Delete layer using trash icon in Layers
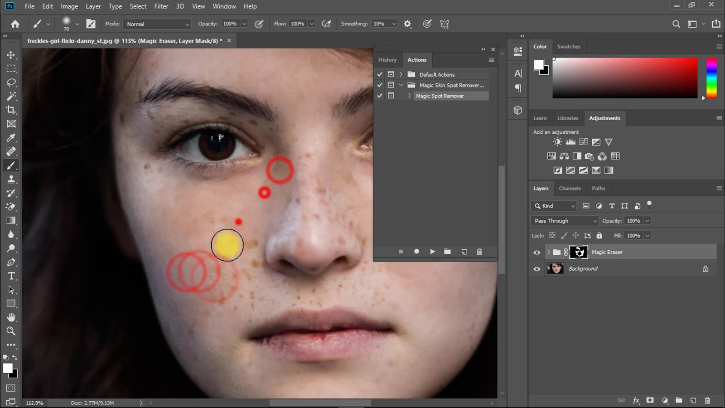Image resolution: width=725 pixels, height=408 pixels. pyautogui.click(x=707, y=400)
